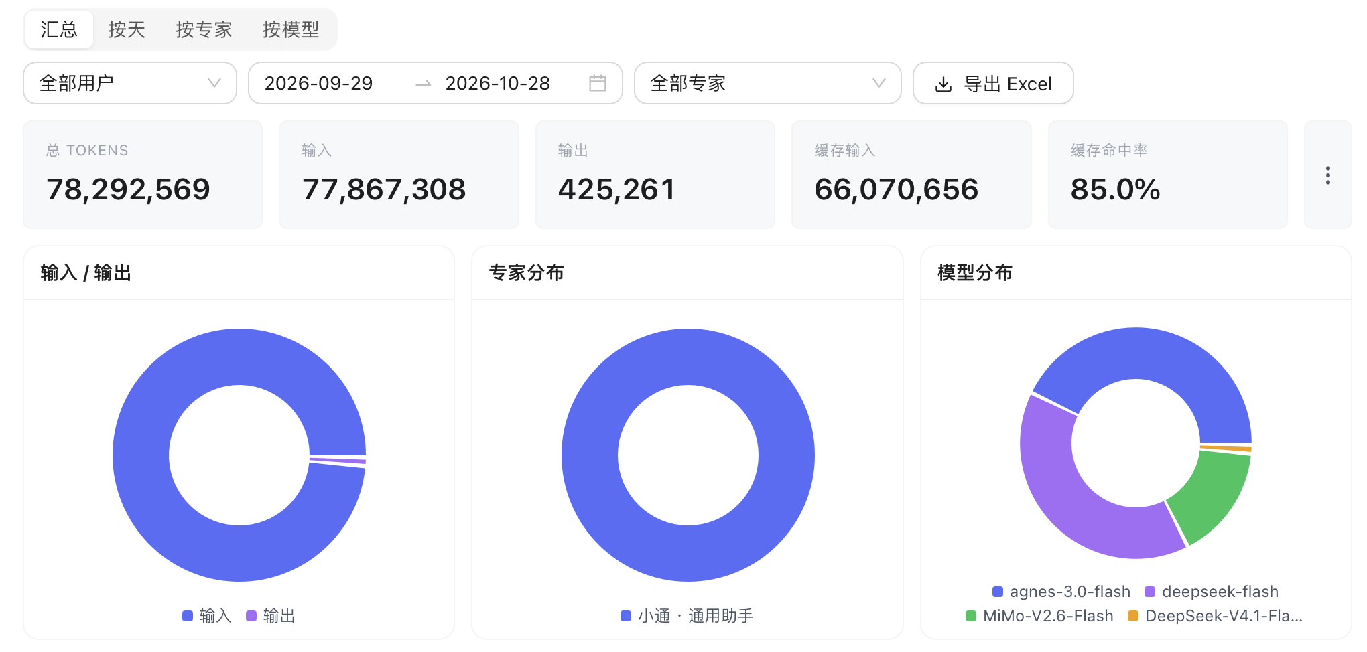Click the download icon on export button
The height and width of the screenshot is (652, 1367).
[943, 84]
